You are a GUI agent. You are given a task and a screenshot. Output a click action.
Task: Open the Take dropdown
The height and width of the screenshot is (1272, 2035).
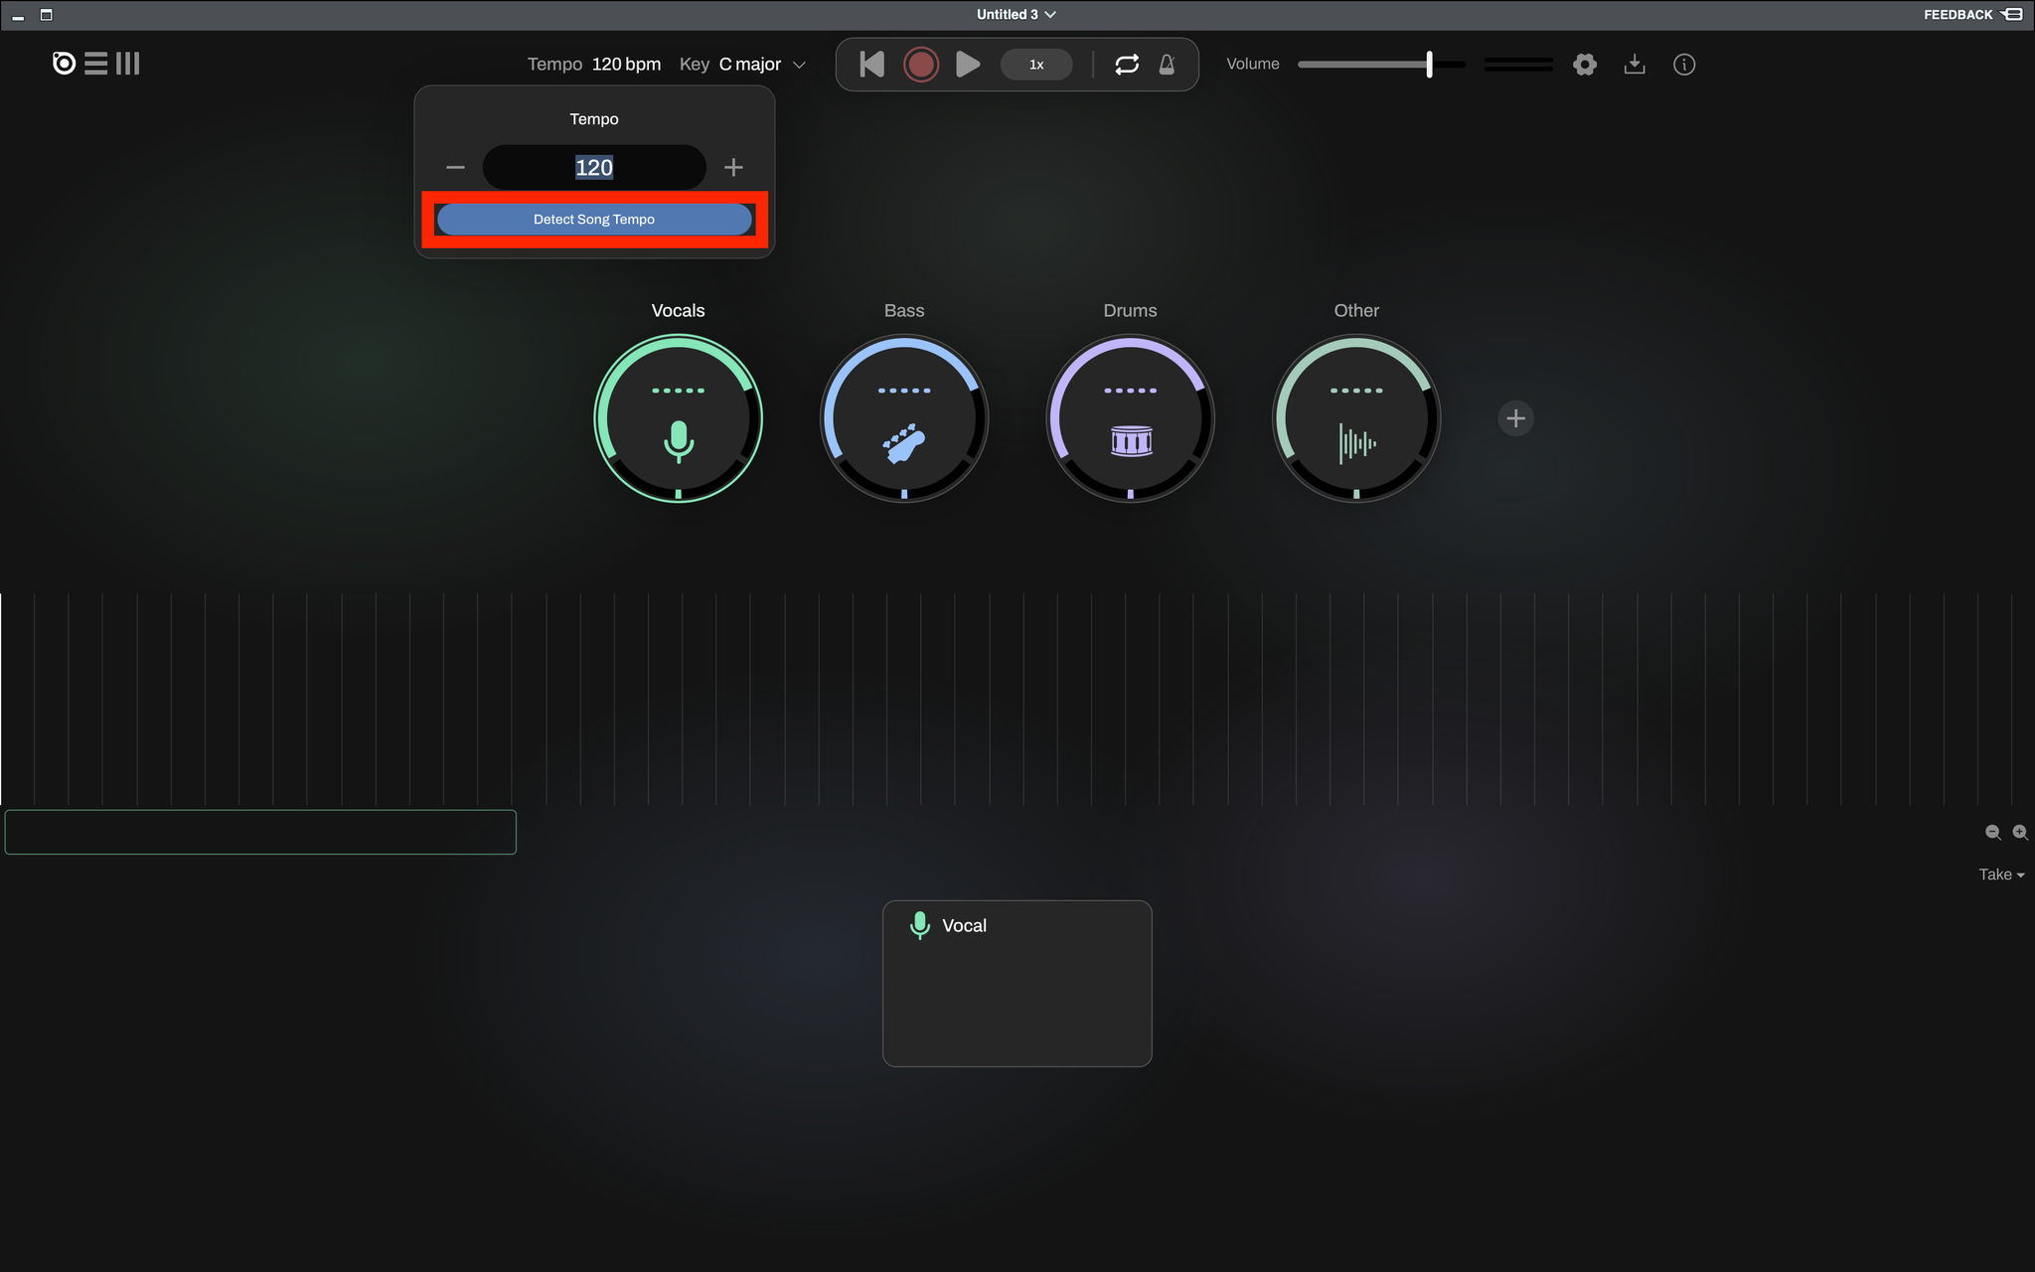pos(2001,874)
